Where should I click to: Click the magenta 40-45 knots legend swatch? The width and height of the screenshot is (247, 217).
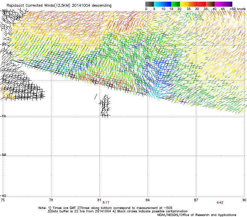click(x=219, y=4)
